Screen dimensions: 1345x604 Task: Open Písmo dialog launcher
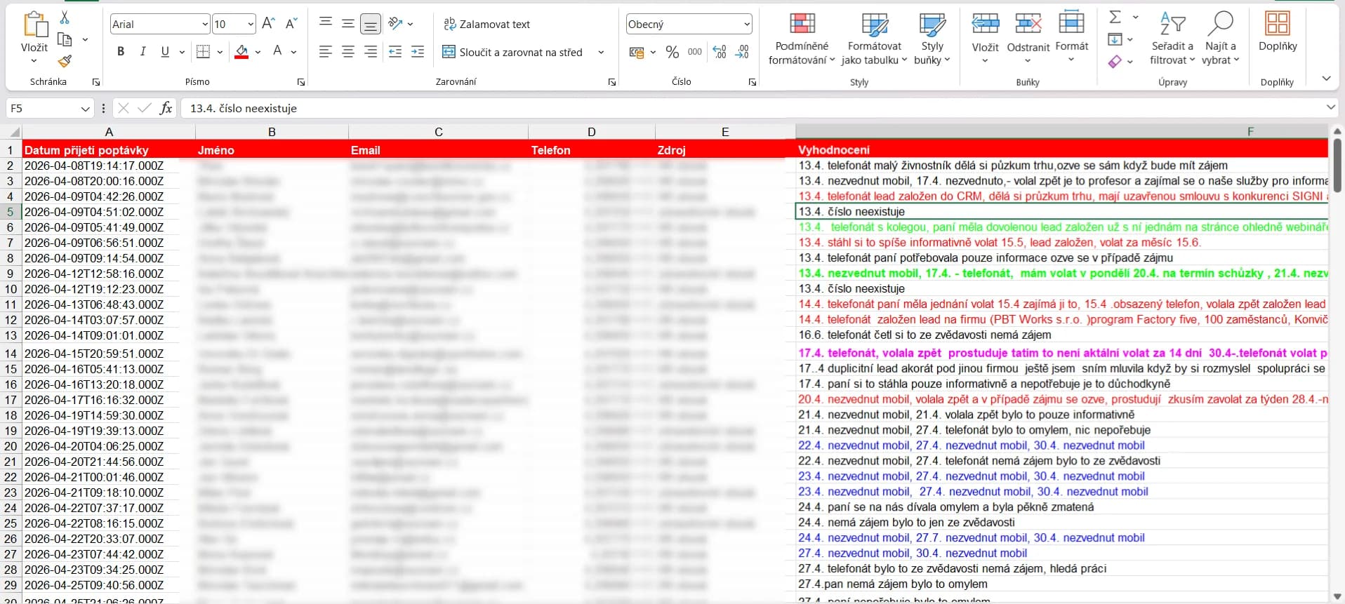(x=301, y=82)
